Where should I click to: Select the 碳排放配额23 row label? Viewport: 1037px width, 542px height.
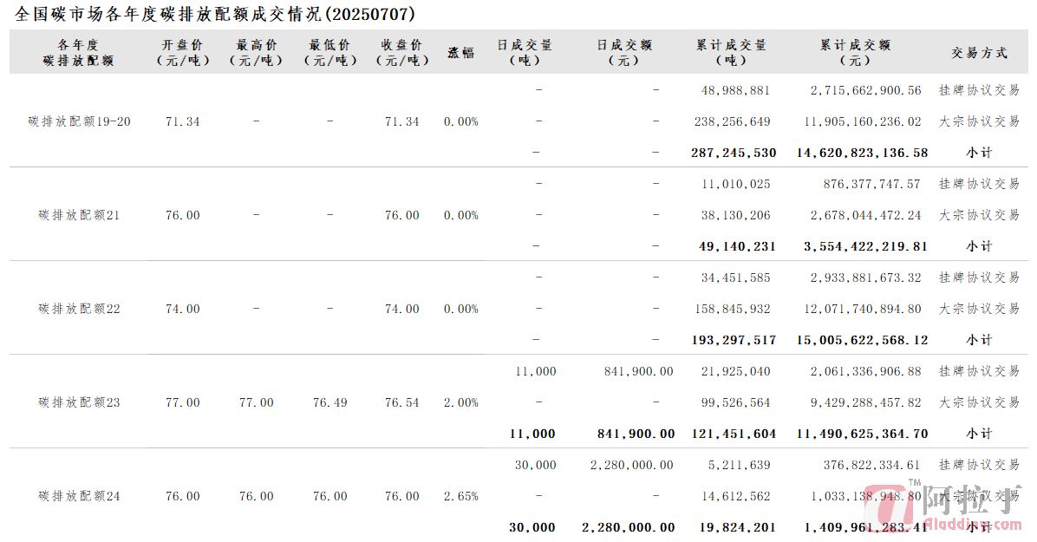click(80, 402)
